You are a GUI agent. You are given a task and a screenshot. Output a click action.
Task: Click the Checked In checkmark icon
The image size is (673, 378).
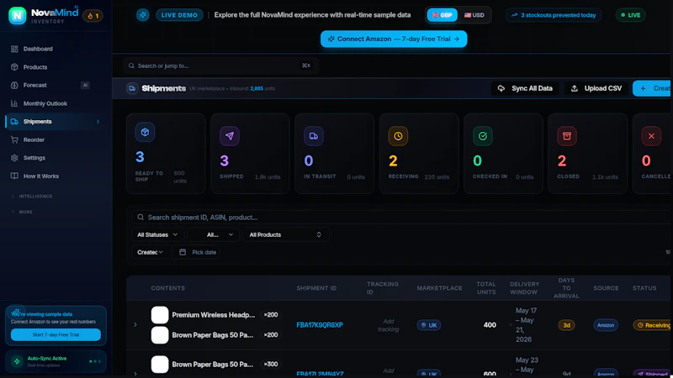483,136
